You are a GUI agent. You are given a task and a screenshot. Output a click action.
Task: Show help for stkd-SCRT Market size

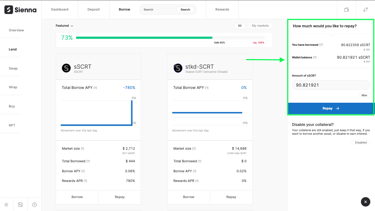coord(194,149)
